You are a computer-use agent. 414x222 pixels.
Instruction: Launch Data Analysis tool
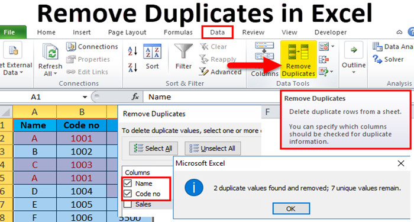pyautogui.click(x=393, y=47)
